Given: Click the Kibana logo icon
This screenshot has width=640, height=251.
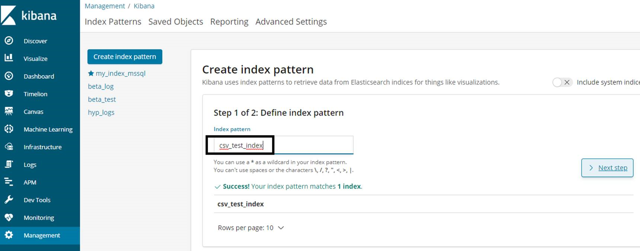Looking at the screenshot, I should (x=9, y=16).
